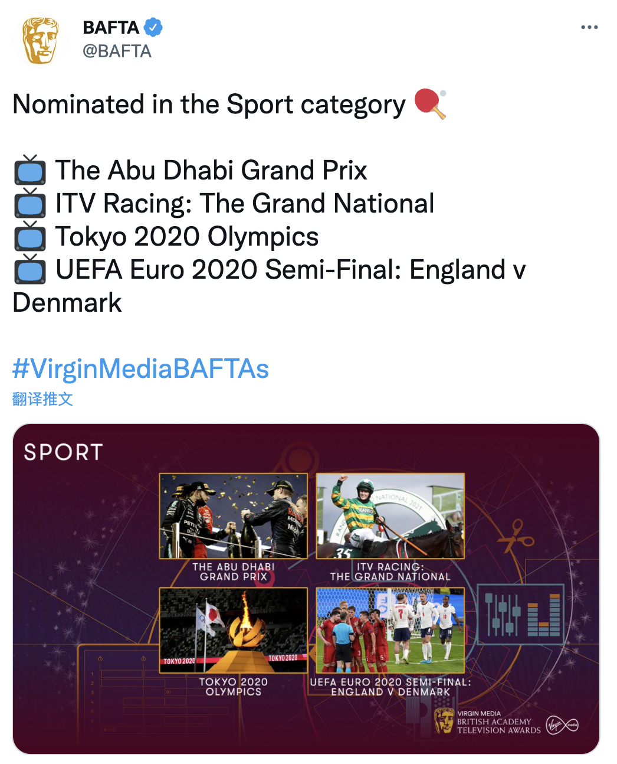Click the BAFTA display name
This screenshot has height=764, width=617.
(111, 27)
